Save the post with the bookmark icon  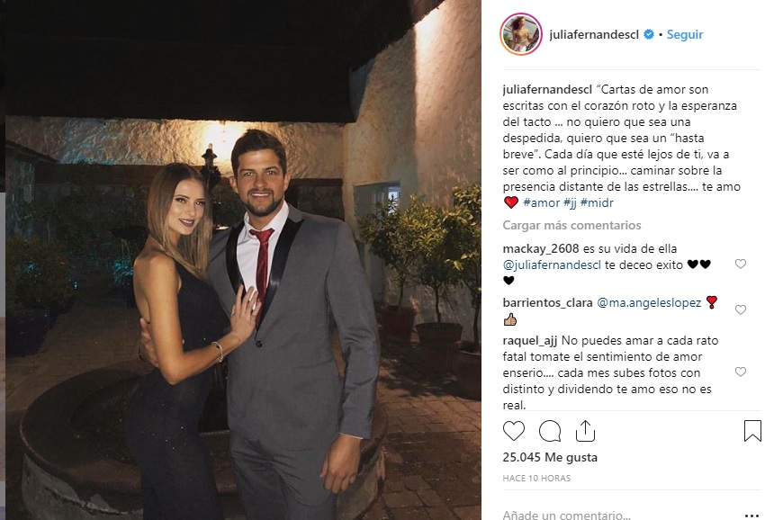pyautogui.click(x=752, y=431)
